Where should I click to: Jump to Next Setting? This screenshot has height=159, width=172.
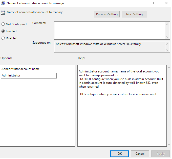point(134,14)
